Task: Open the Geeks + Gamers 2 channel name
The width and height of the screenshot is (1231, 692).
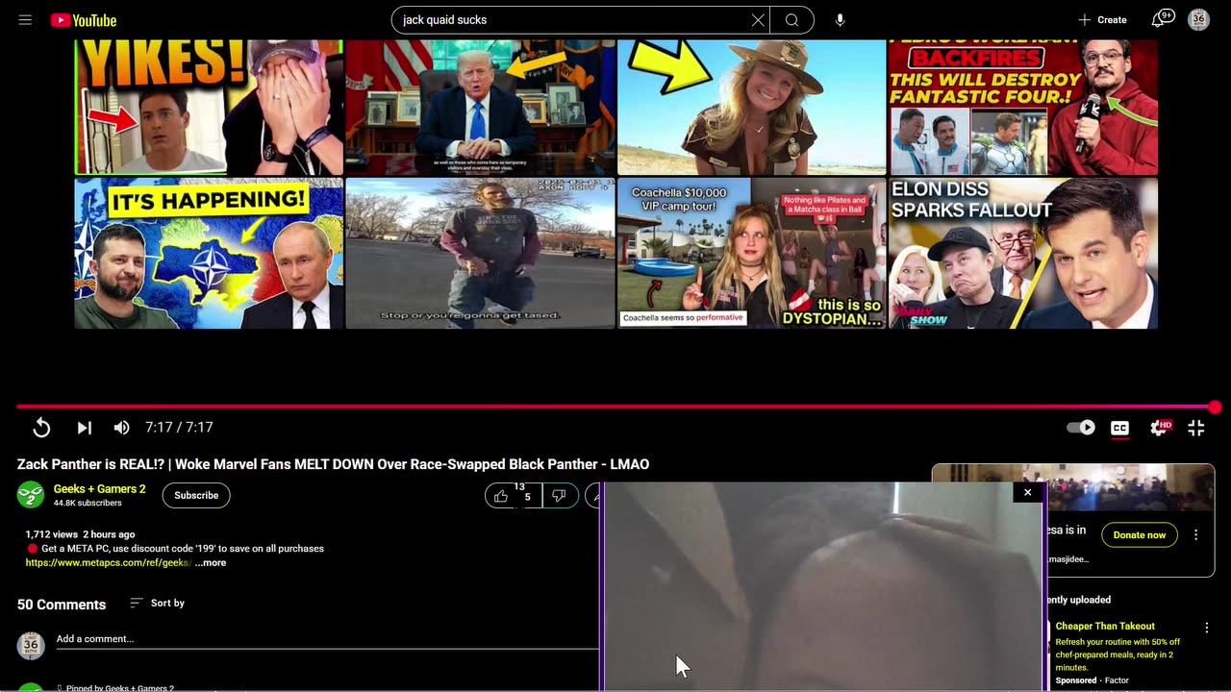Action: 100,489
